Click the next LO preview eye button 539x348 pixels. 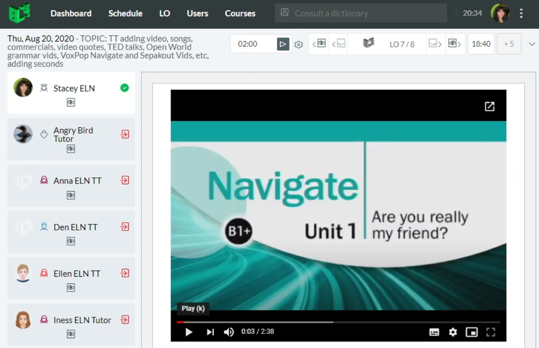(x=455, y=44)
